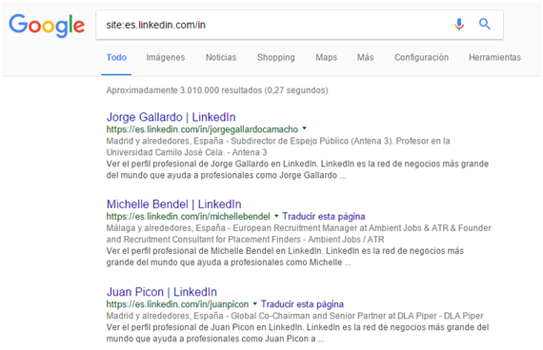Start voice search with microphone icon
This screenshot has height=350, width=543.
click(x=459, y=24)
